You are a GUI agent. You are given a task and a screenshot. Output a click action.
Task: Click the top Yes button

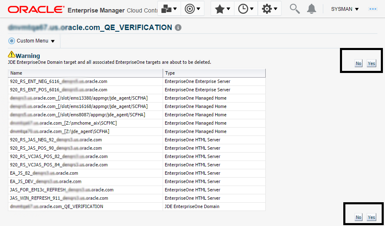pos(371,63)
